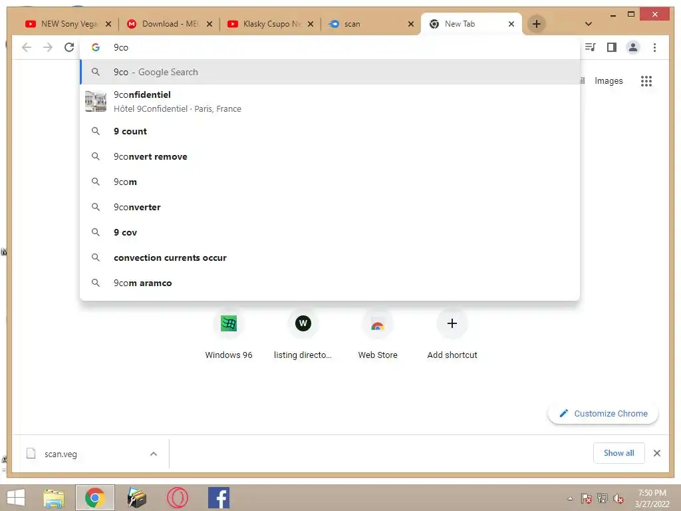Choose convection currents occur suggestion
This screenshot has height=511, width=681.
pos(330,257)
